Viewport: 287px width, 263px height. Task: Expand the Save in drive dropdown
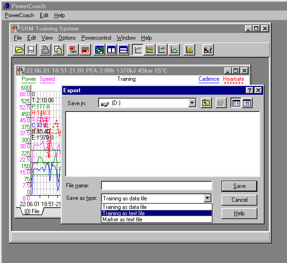click(x=192, y=103)
